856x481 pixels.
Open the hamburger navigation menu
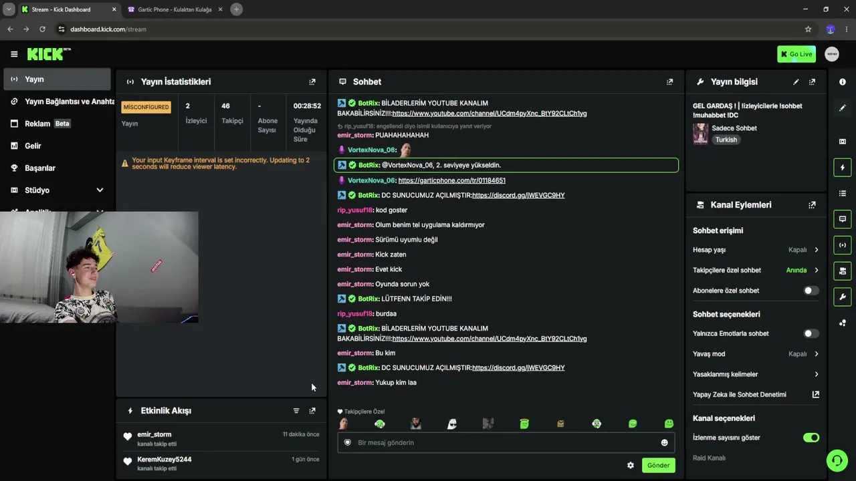click(14, 54)
